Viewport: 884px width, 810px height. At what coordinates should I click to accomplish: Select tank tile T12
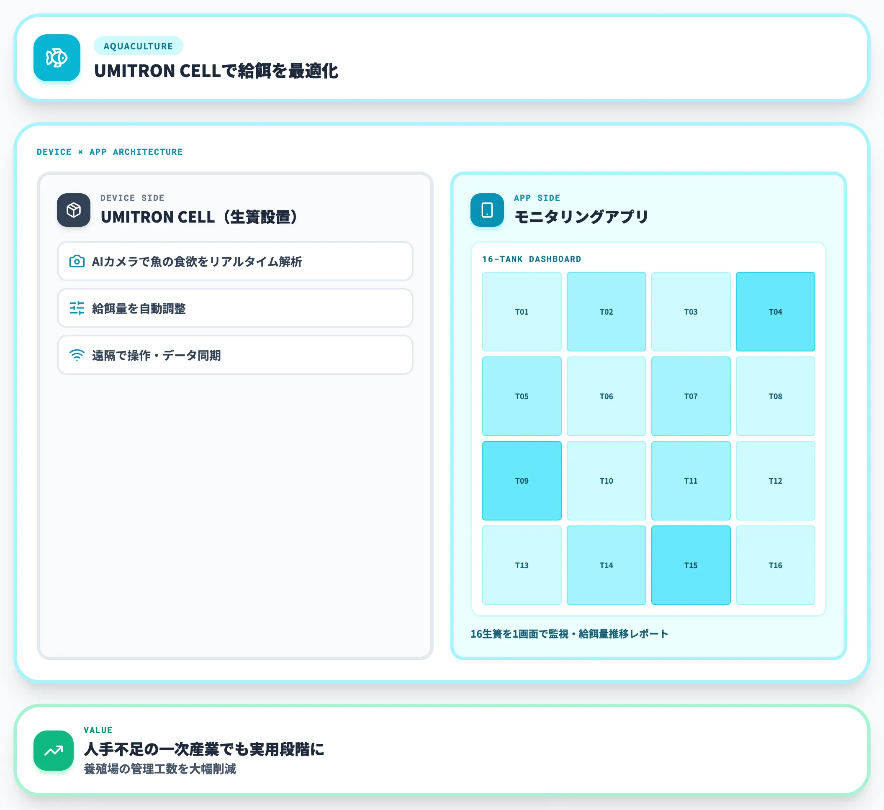click(x=776, y=481)
